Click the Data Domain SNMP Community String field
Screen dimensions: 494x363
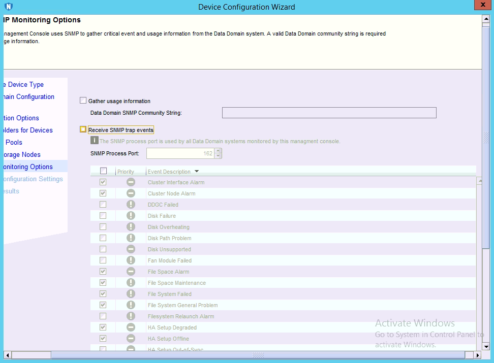[329, 113]
